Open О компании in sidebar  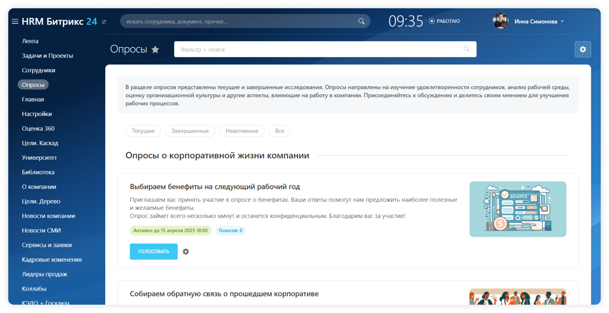click(39, 187)
